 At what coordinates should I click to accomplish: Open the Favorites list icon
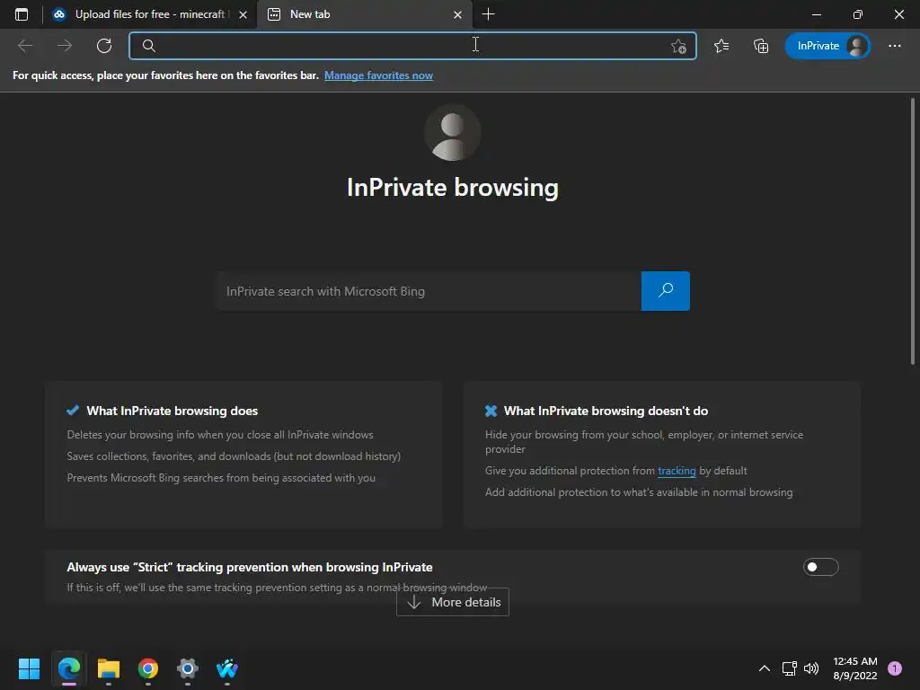pos(721,46)
